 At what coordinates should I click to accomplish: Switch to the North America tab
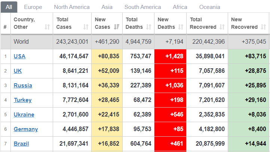tap(72, 7)
